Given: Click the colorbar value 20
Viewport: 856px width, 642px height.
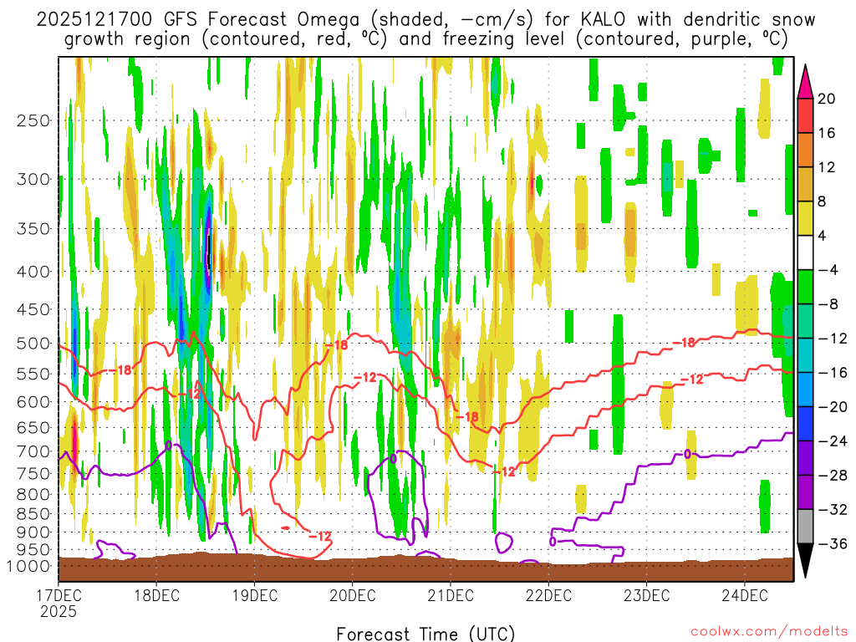Looking at the screenshot, I should click(x=827, y=99).
